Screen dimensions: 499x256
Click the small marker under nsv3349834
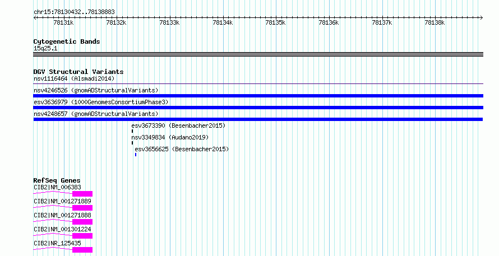tap(132, 143)
